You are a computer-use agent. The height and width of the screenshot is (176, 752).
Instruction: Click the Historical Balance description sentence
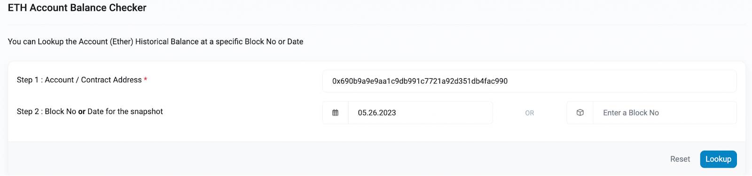156,41
